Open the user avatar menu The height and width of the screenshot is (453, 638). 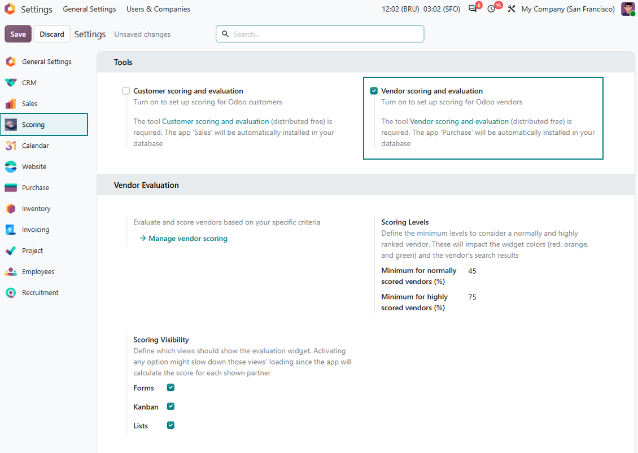(x=628, y=9)
